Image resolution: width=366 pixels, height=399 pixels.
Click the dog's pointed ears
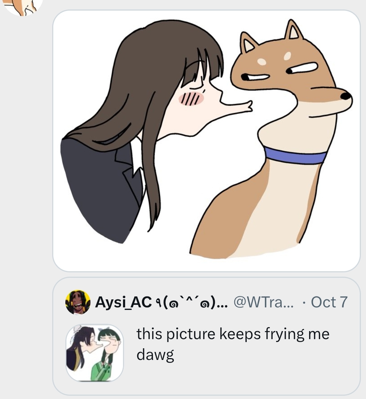271,37
